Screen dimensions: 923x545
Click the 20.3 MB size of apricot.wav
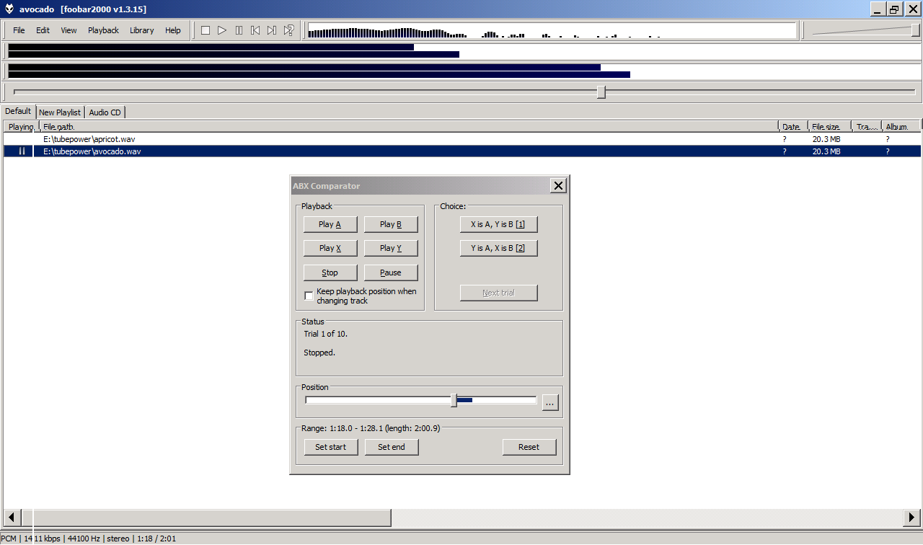826,138
